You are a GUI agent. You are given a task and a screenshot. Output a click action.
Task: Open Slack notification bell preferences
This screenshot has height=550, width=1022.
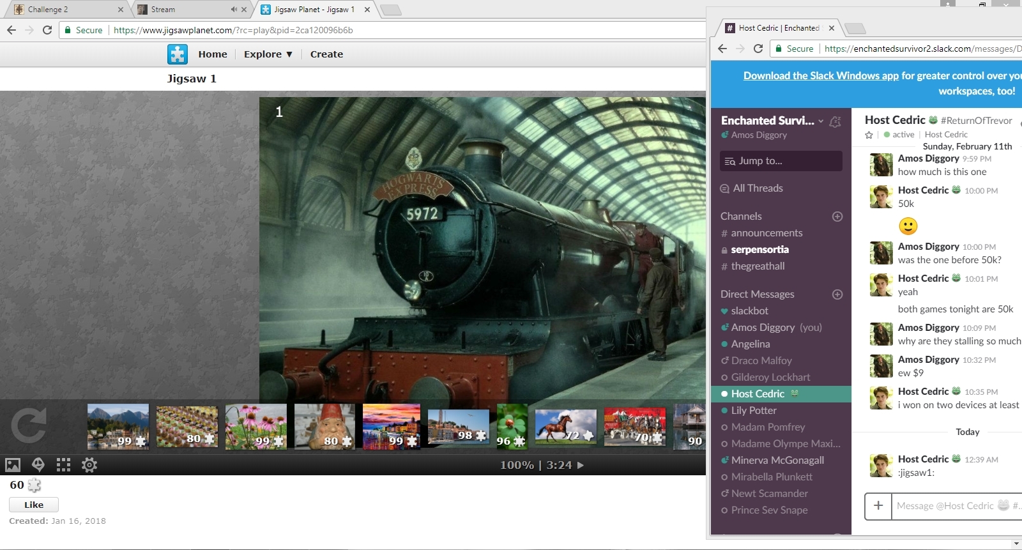point(835,121)
